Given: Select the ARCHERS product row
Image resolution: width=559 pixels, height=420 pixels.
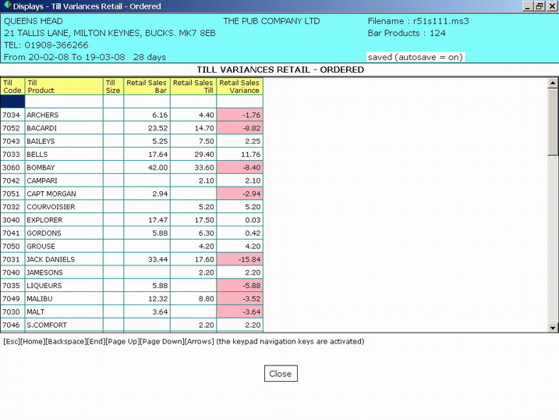Looking at the screenshot, I should click(63, 116).
